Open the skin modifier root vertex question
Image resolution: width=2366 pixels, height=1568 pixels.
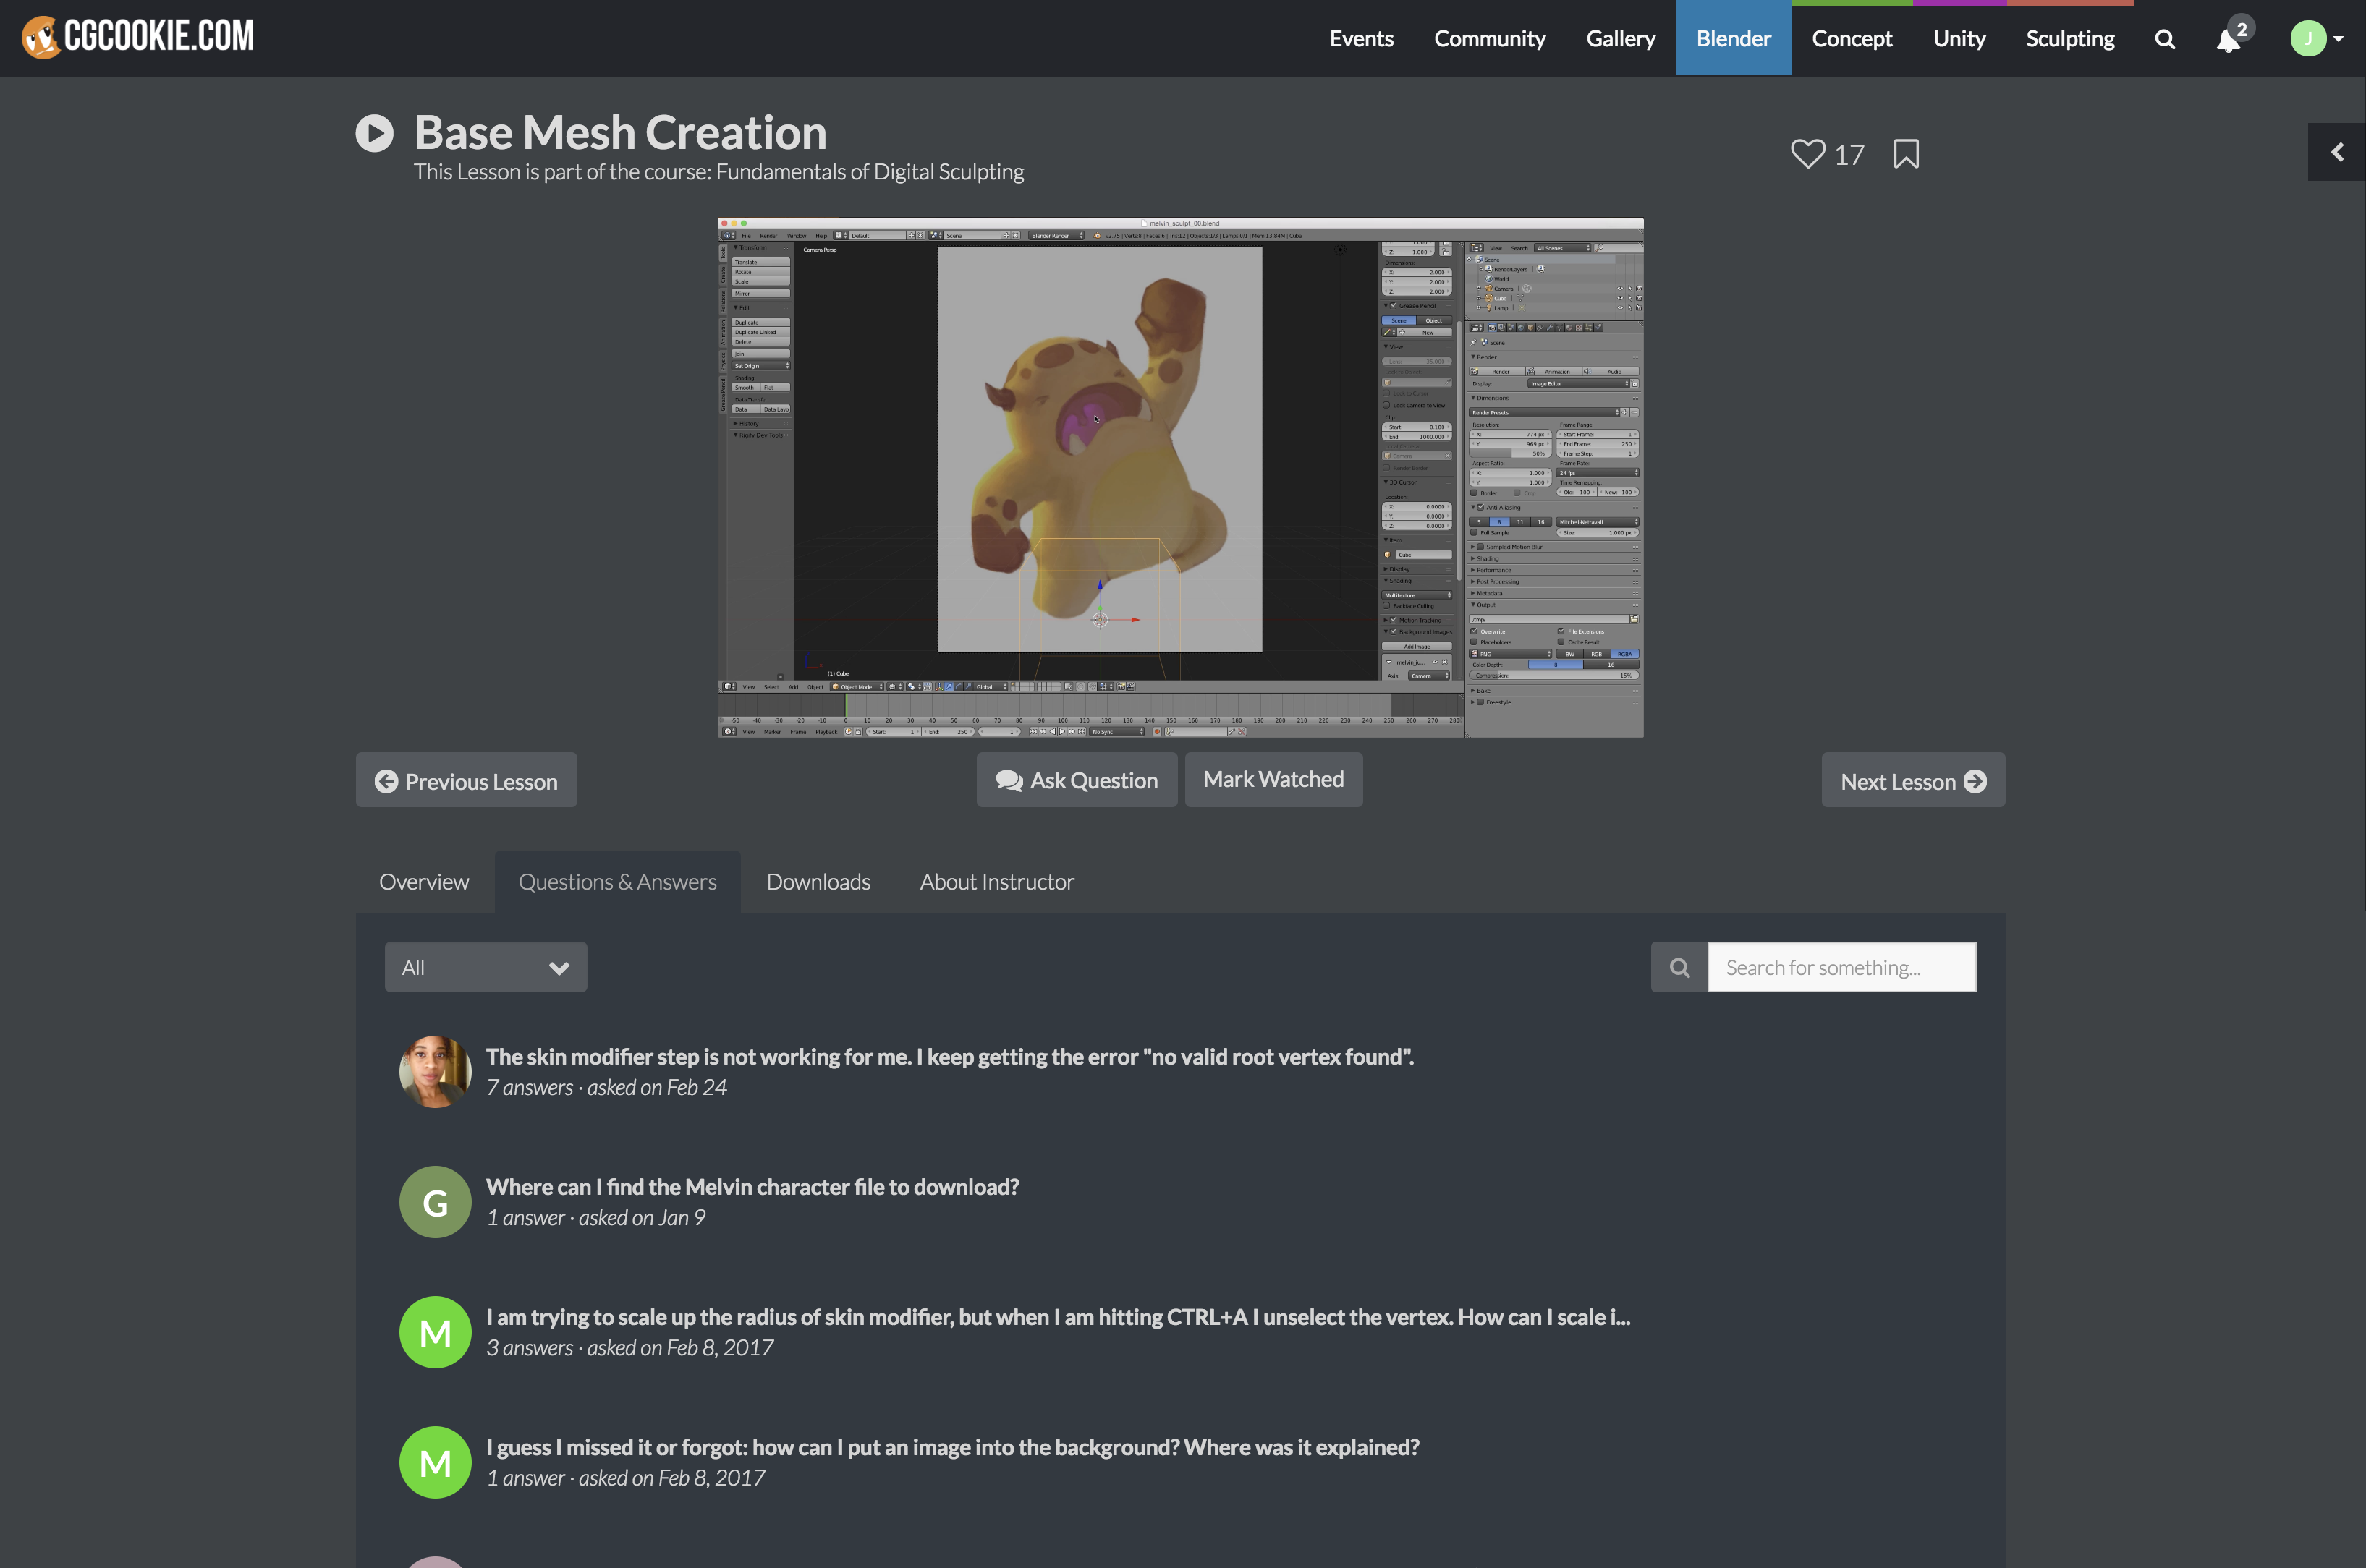tap(949, 1056)
